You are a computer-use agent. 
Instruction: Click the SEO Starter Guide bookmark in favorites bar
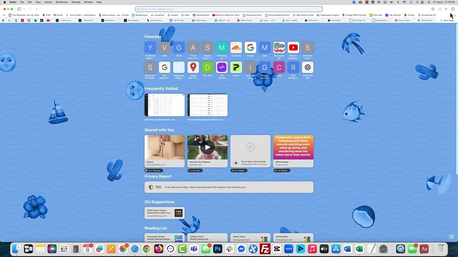[x=303, y=15]
